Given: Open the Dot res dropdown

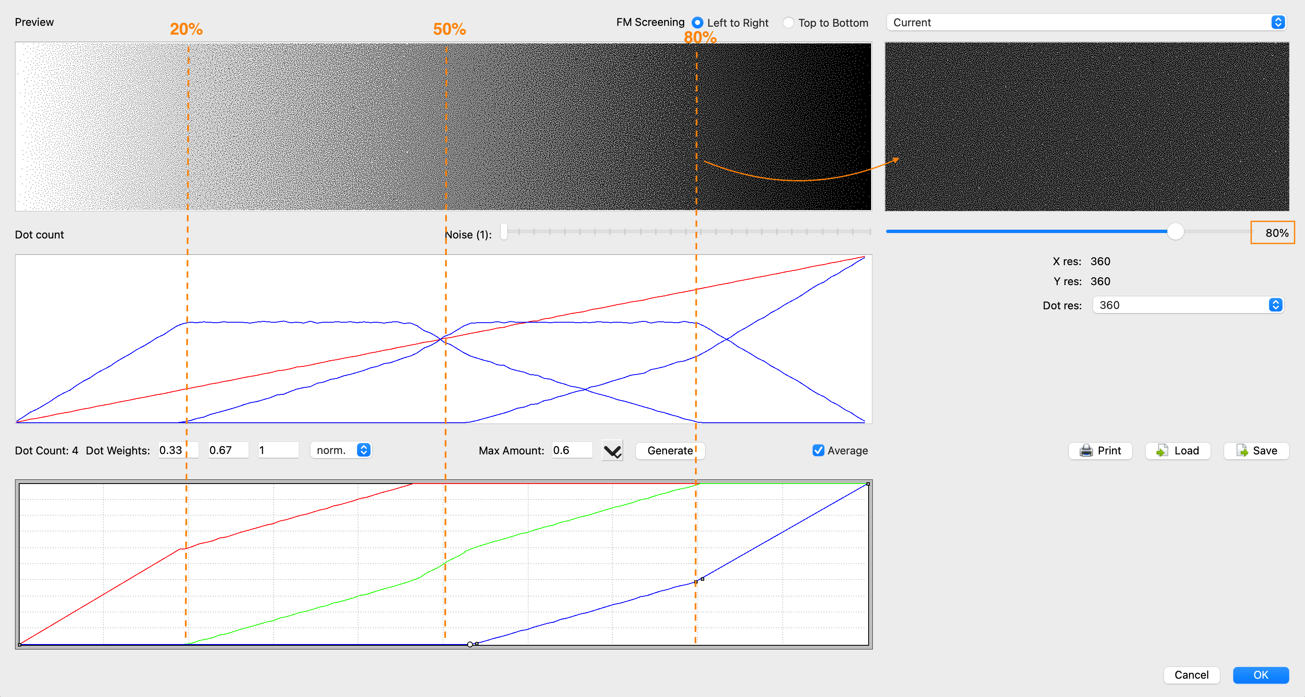Looking at the screenshot, I should coord(1187,305).
